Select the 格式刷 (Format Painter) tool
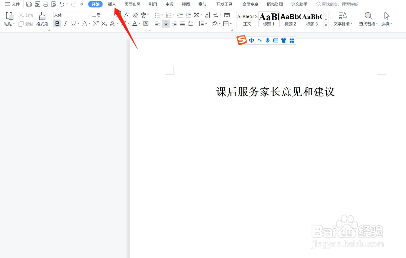 pos(42,19)
